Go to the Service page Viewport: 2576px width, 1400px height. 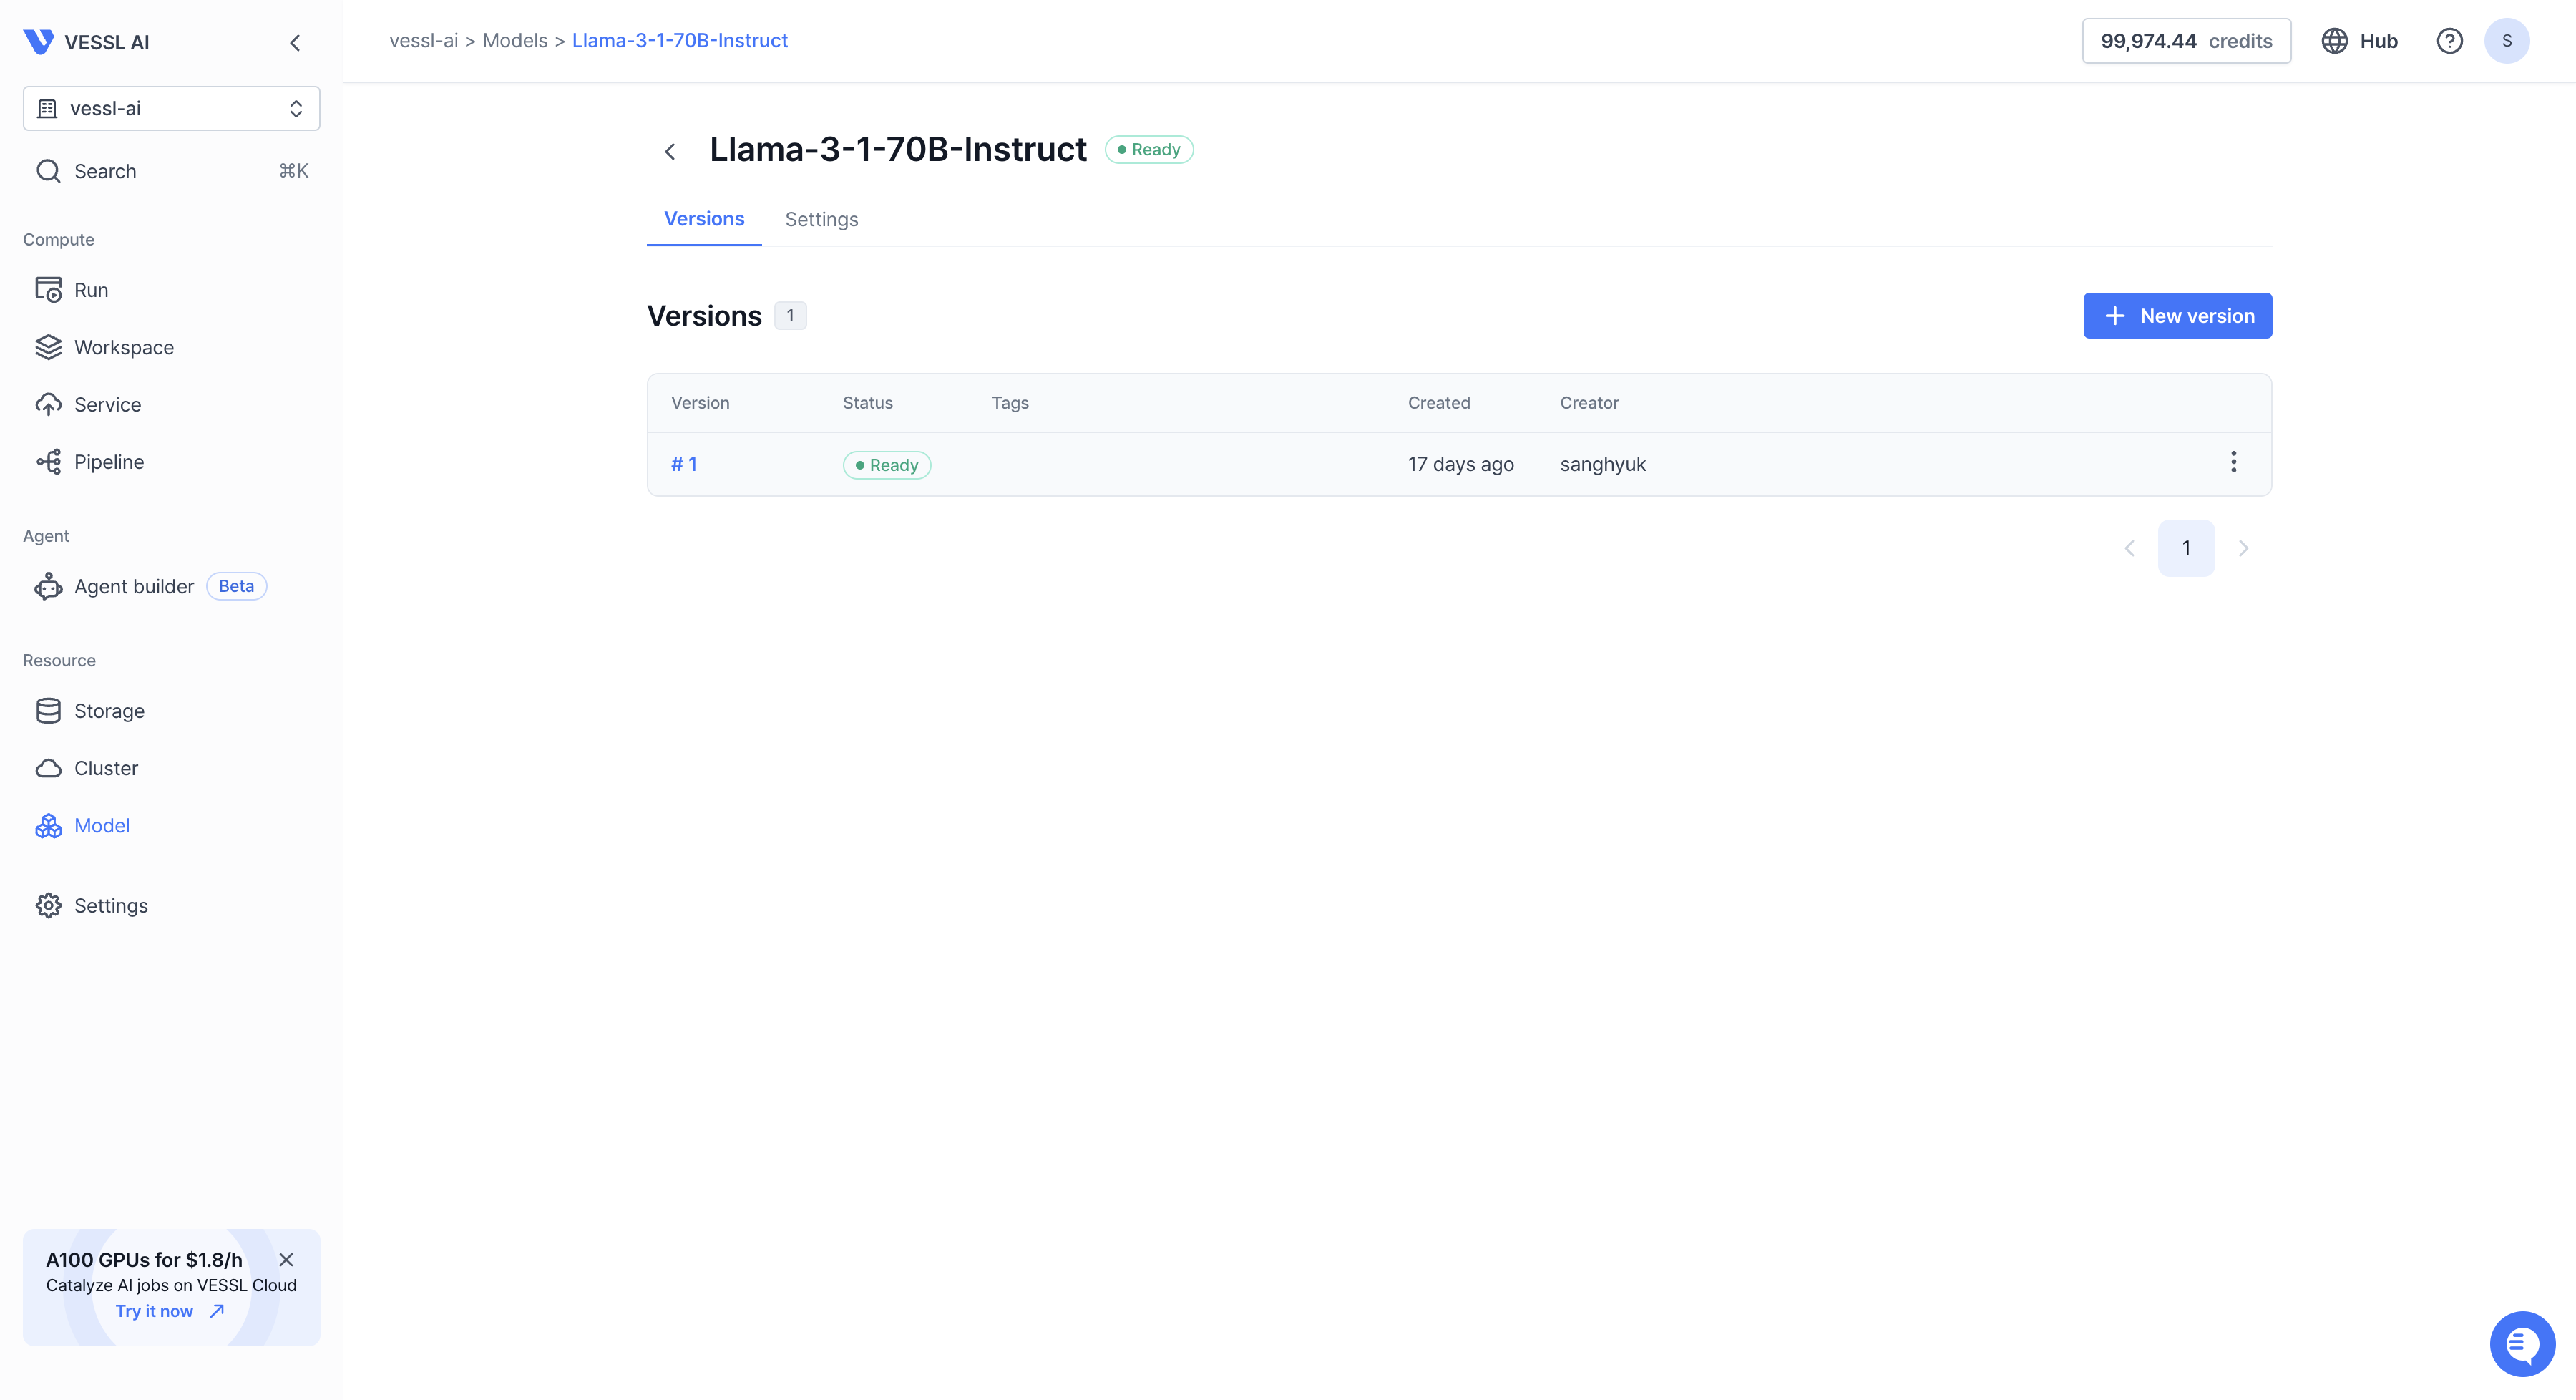pyautogui.click(x=107, y=404)
